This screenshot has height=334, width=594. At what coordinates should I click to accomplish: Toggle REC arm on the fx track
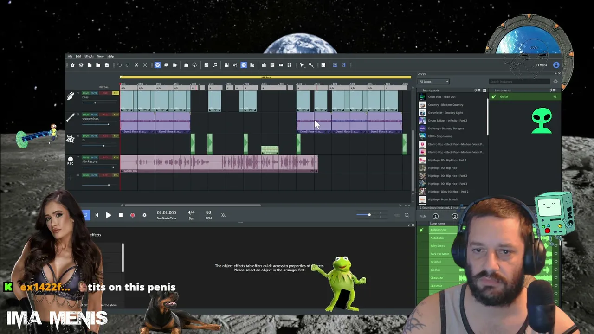pos(105,136)
